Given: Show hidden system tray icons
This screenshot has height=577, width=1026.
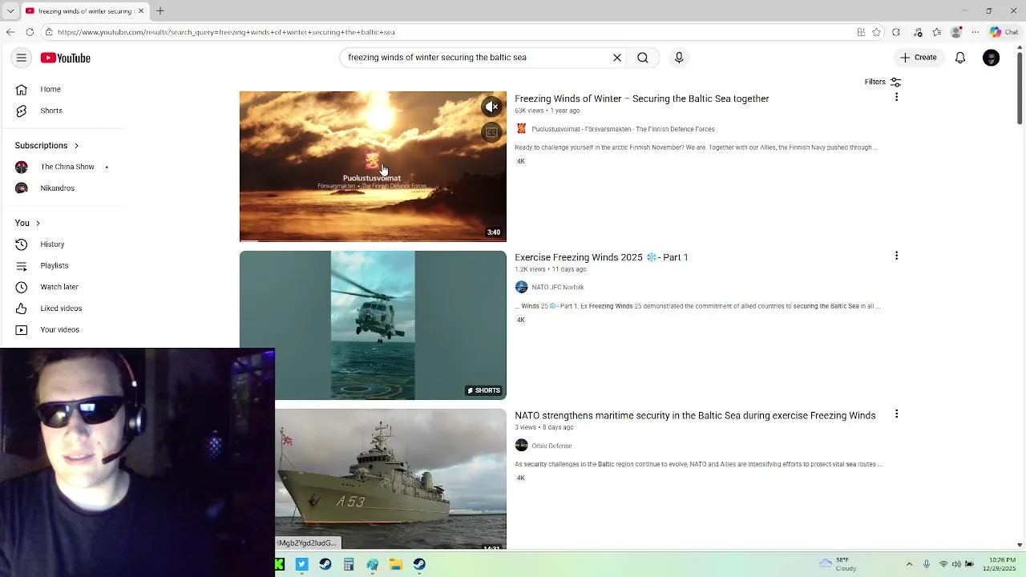Looking at the screenshot, I should 909,564.
